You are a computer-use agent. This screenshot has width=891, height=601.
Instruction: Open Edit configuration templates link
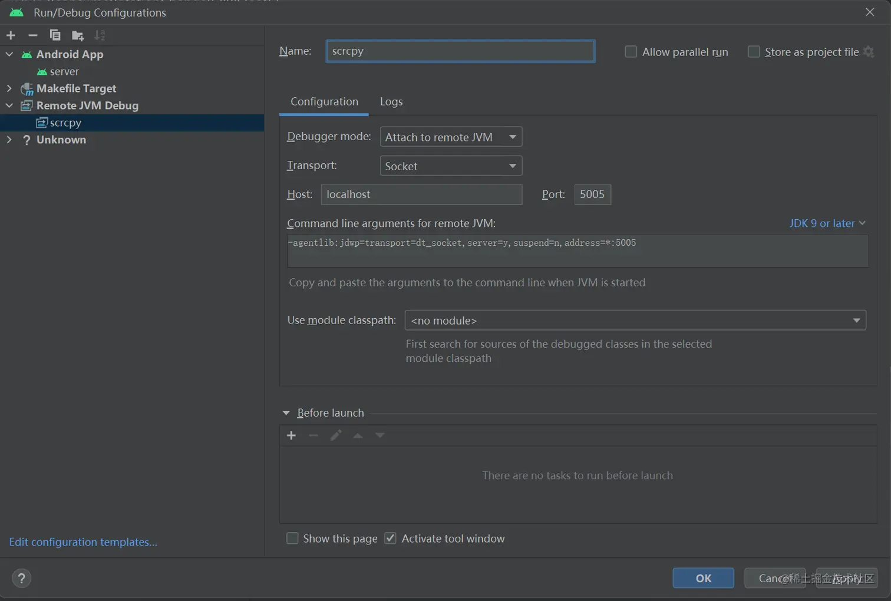point(83,542)
